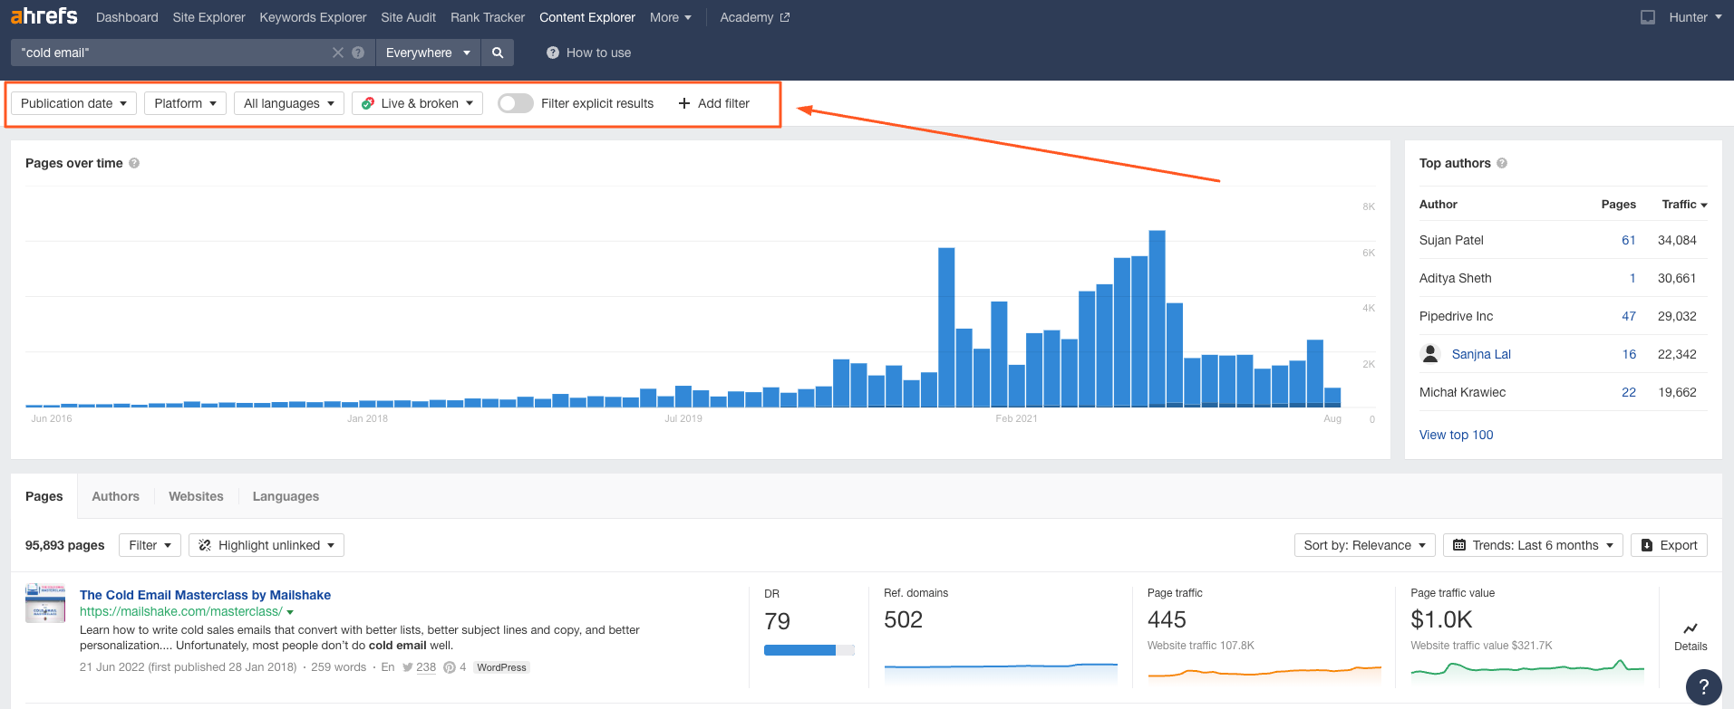Open Trends Last 6 months dropdown
The height and width of the screenshot is (709, 1734).
[1533, 545]
